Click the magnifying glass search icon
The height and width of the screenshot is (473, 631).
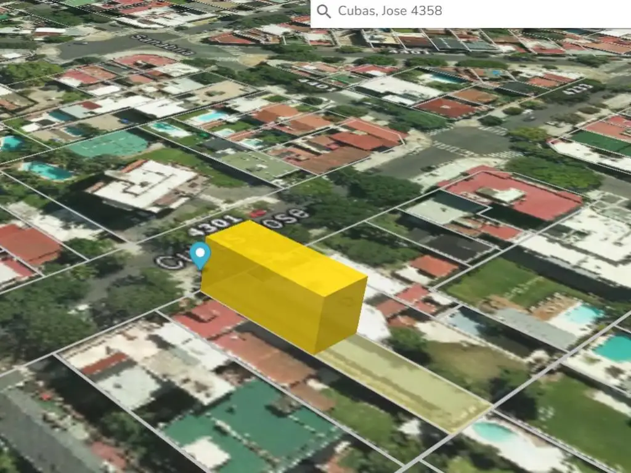pyautogui.click(x=324, y=12)
